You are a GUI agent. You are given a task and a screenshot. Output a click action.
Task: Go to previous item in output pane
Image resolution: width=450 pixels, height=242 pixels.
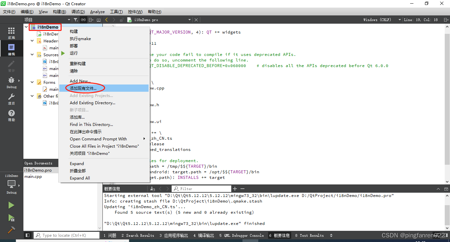click(160, 189)
